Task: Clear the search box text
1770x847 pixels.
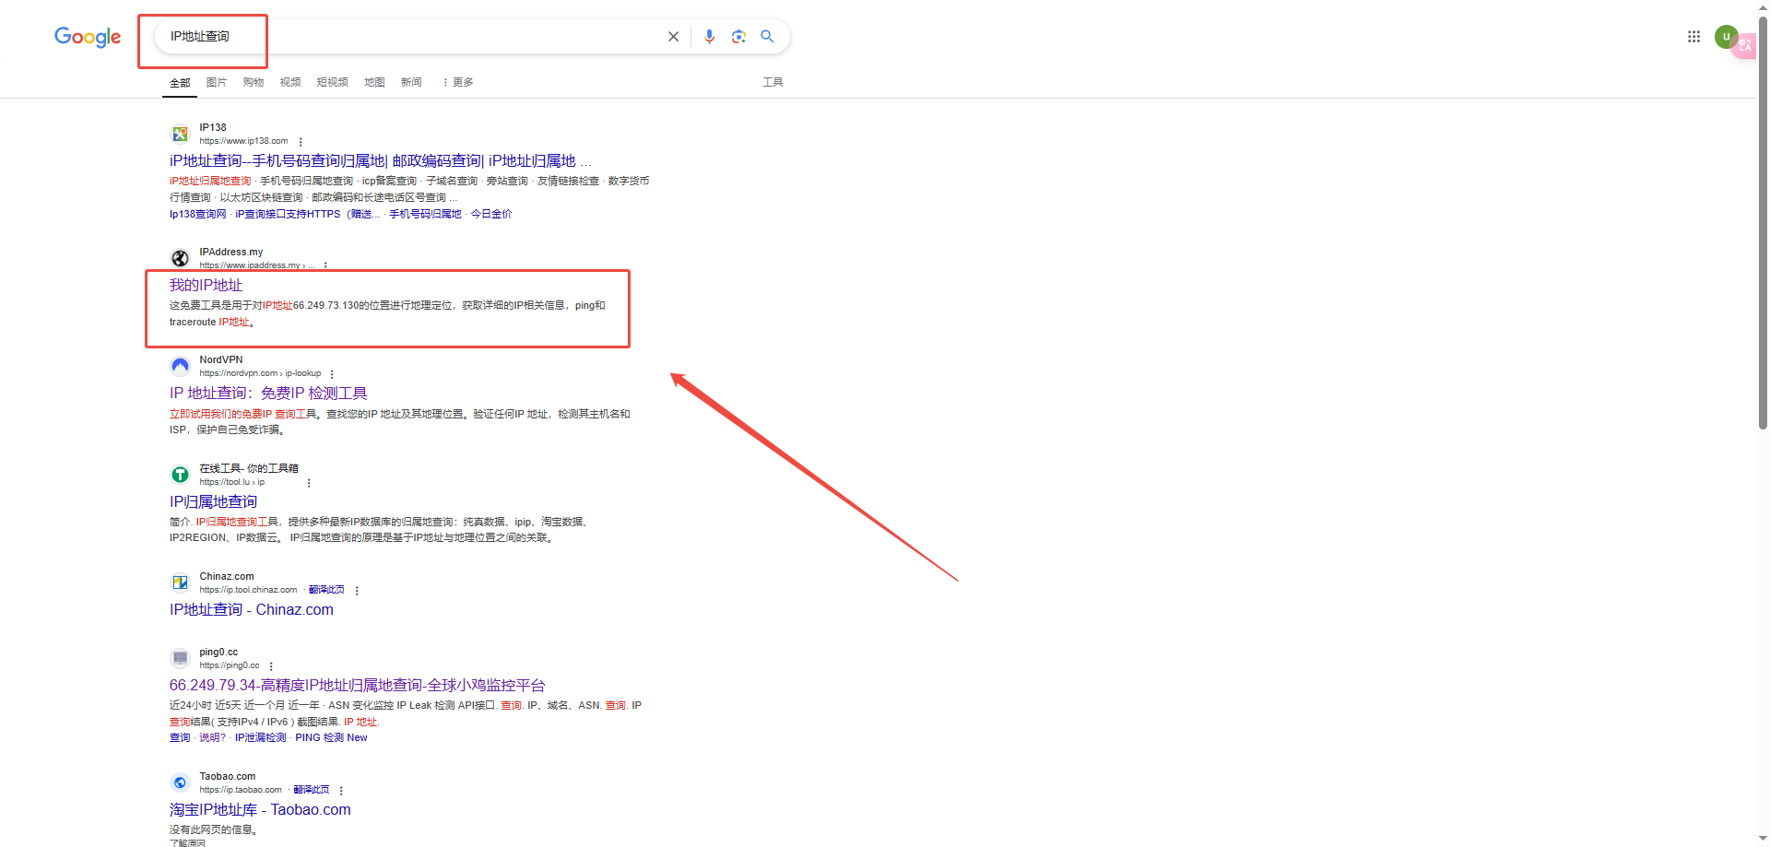Action: pyautogui.click(x=673, y=37)
